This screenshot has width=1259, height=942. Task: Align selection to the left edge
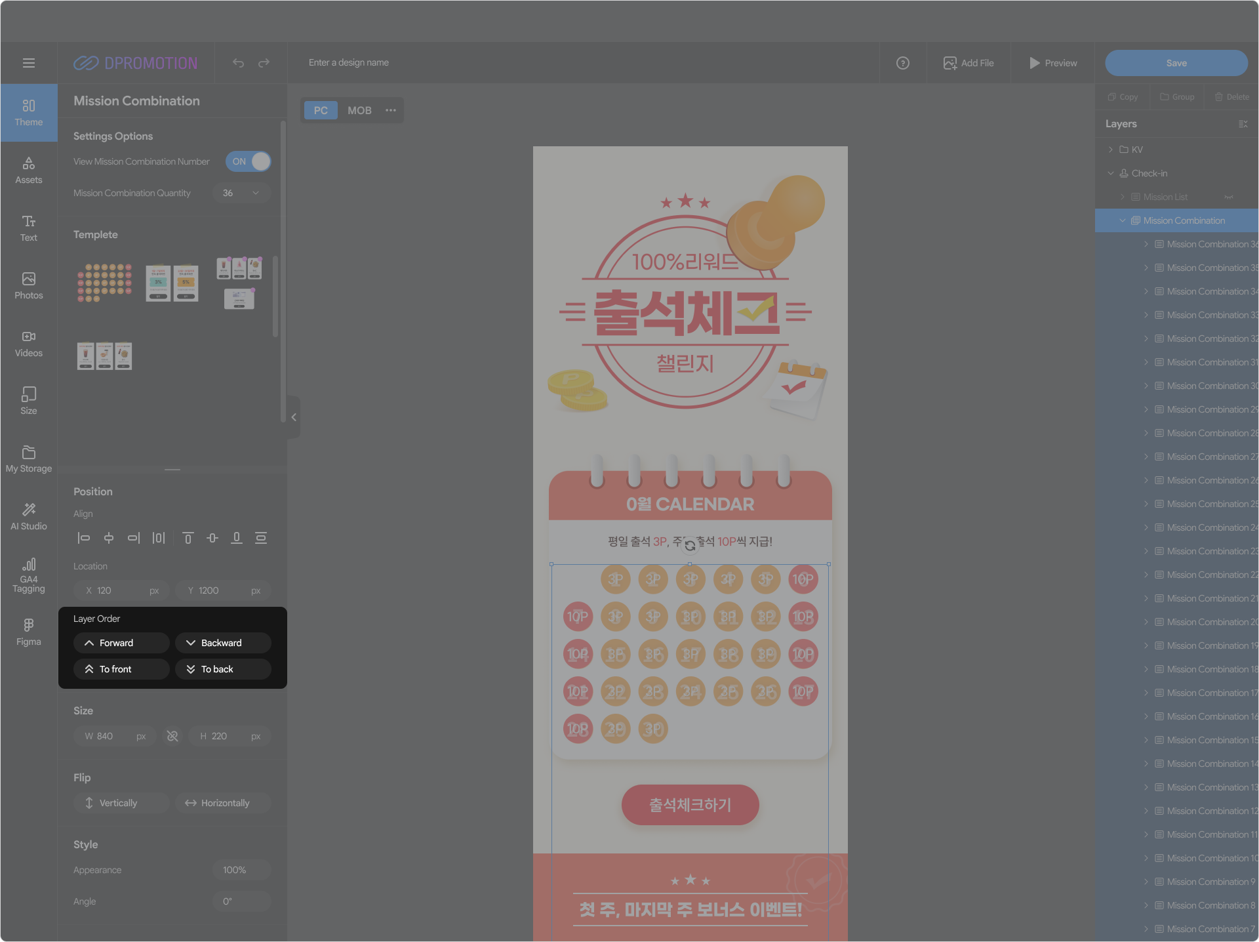[x=84, y=538]
